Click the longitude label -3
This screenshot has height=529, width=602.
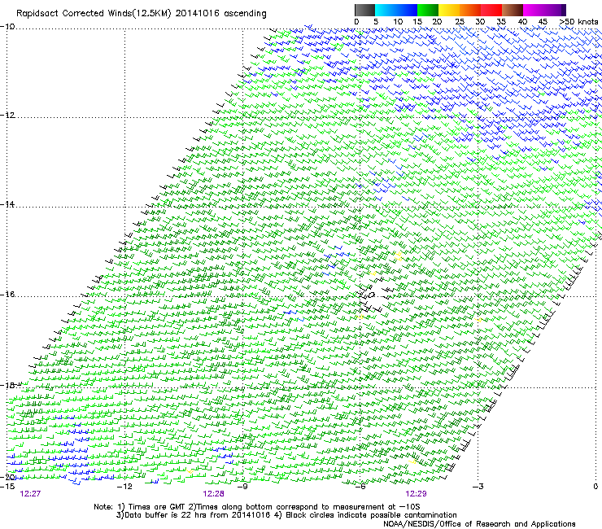pos(478,487)
